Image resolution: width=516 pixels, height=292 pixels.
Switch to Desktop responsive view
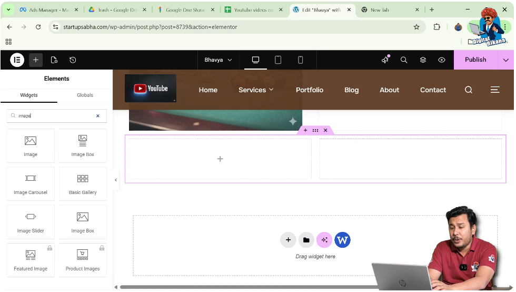point(256,60)
